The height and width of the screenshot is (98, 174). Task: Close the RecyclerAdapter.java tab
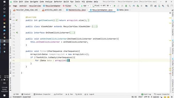click(114, 10)
